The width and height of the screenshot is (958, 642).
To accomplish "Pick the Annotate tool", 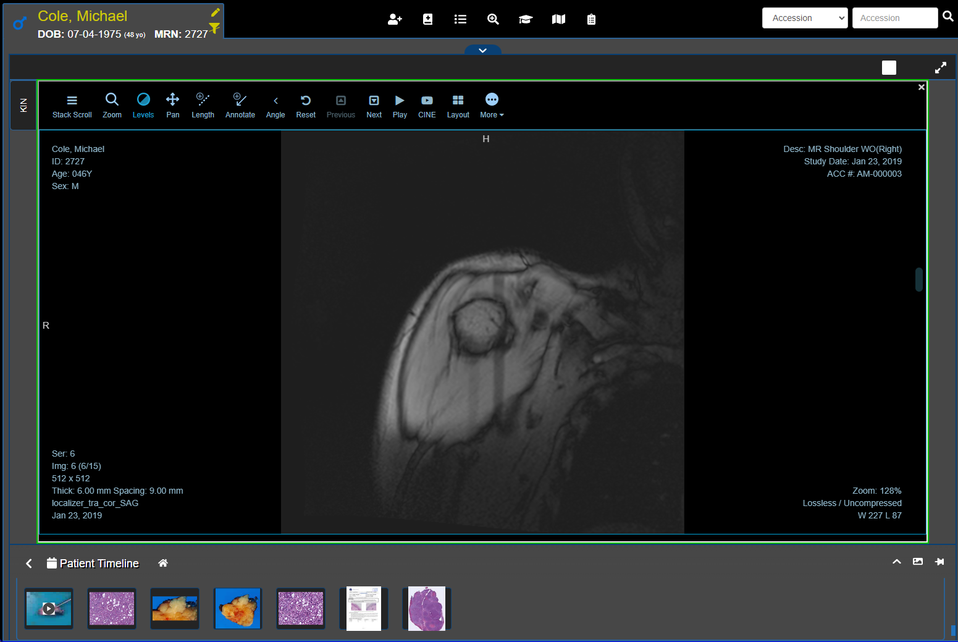I will coord(240,106).
